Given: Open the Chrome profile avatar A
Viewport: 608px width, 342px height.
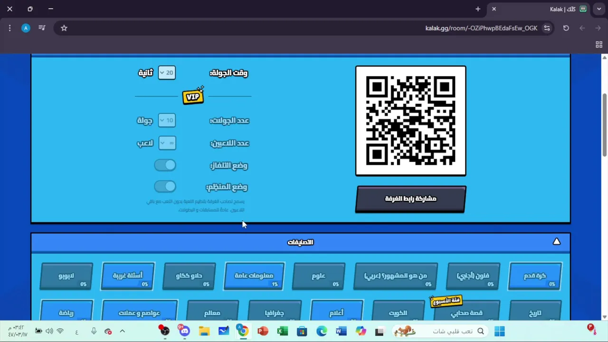Looking at the screenshot, I should click(x=26, y=28).
